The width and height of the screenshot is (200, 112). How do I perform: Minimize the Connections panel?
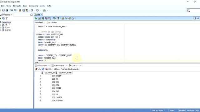point(32,15)
